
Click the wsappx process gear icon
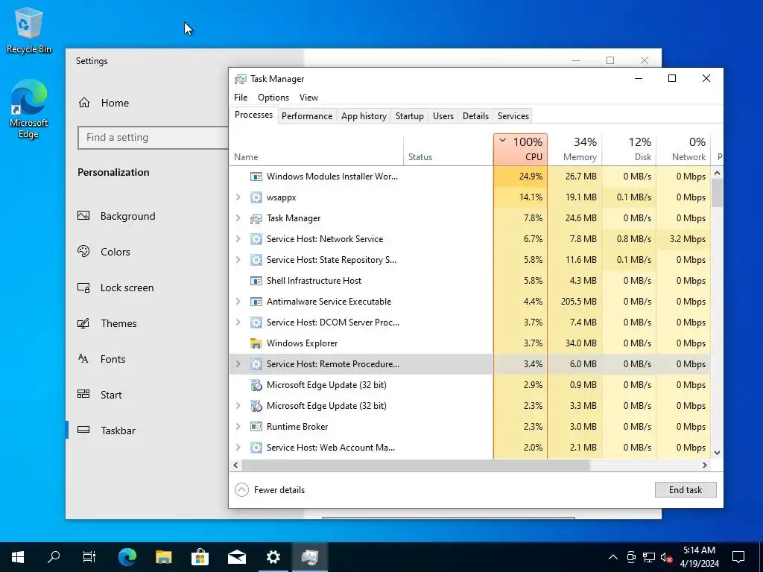click(x=256, y=197)
